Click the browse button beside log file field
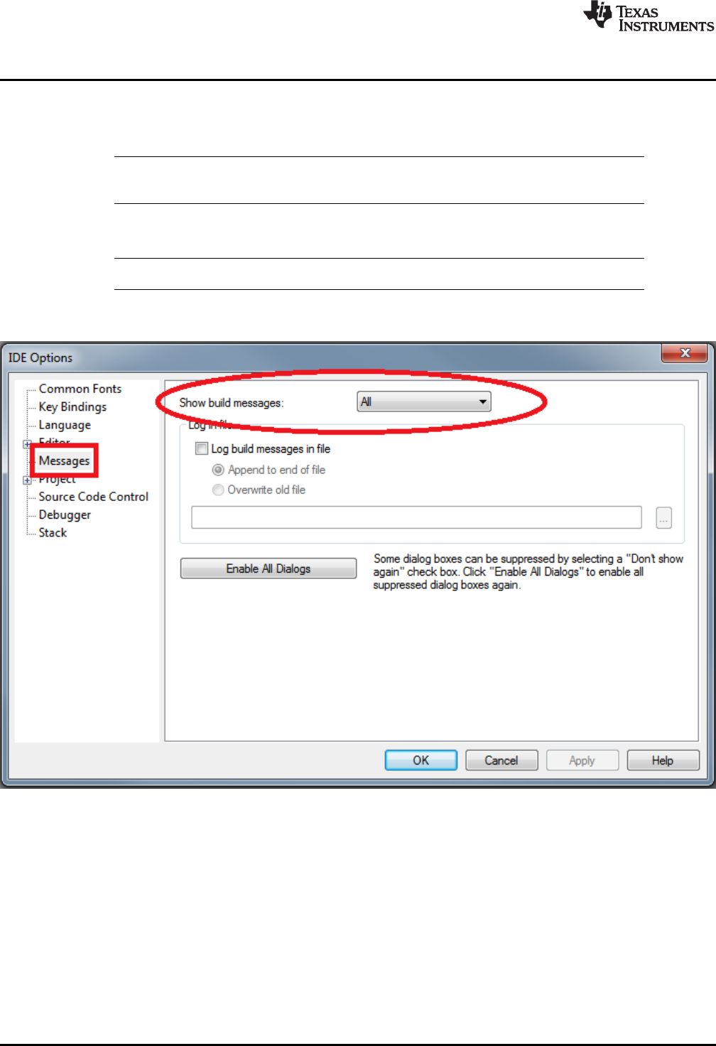 663,518
